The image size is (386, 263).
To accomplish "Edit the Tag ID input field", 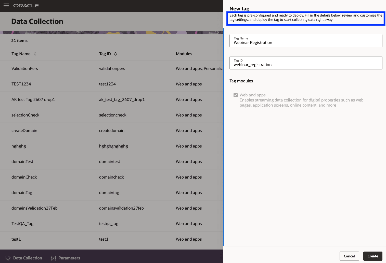I will point(306,63).
